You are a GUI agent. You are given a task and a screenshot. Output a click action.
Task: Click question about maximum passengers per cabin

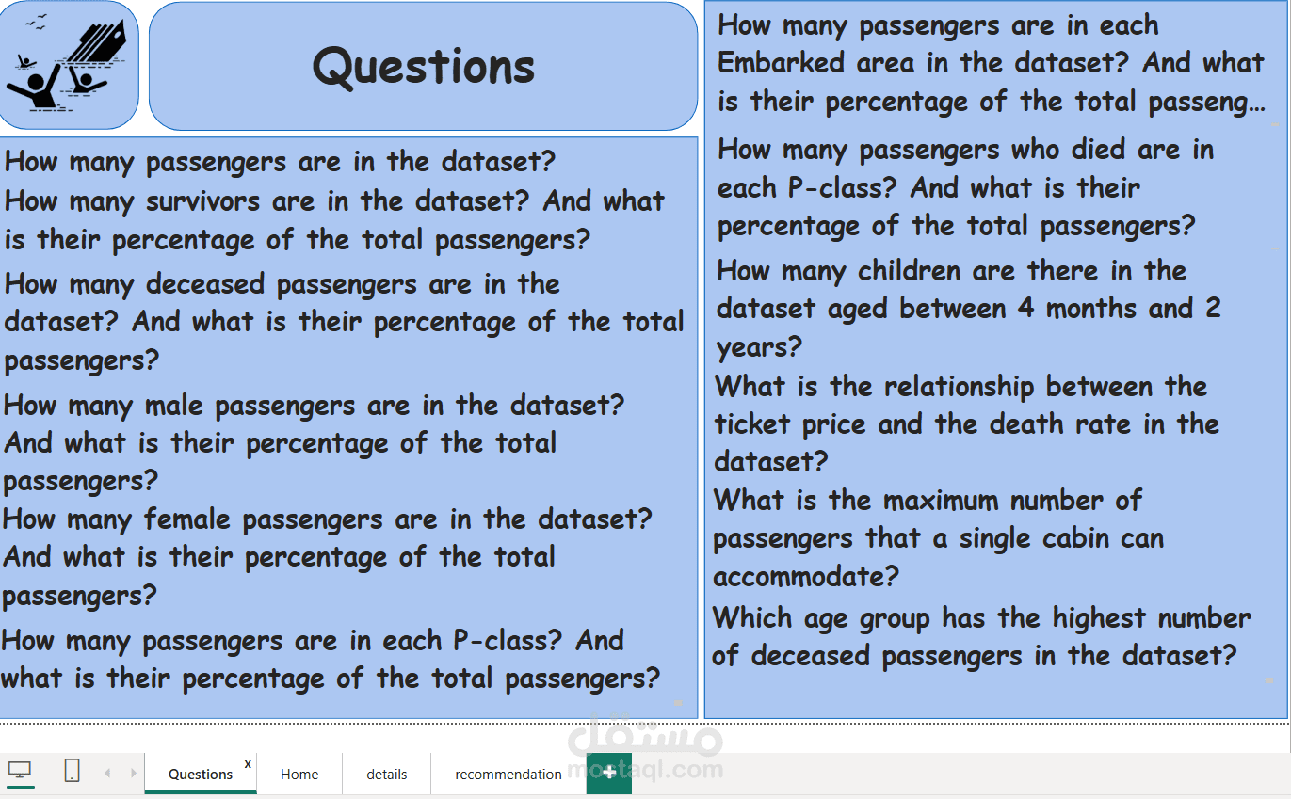tap(939, 538)
